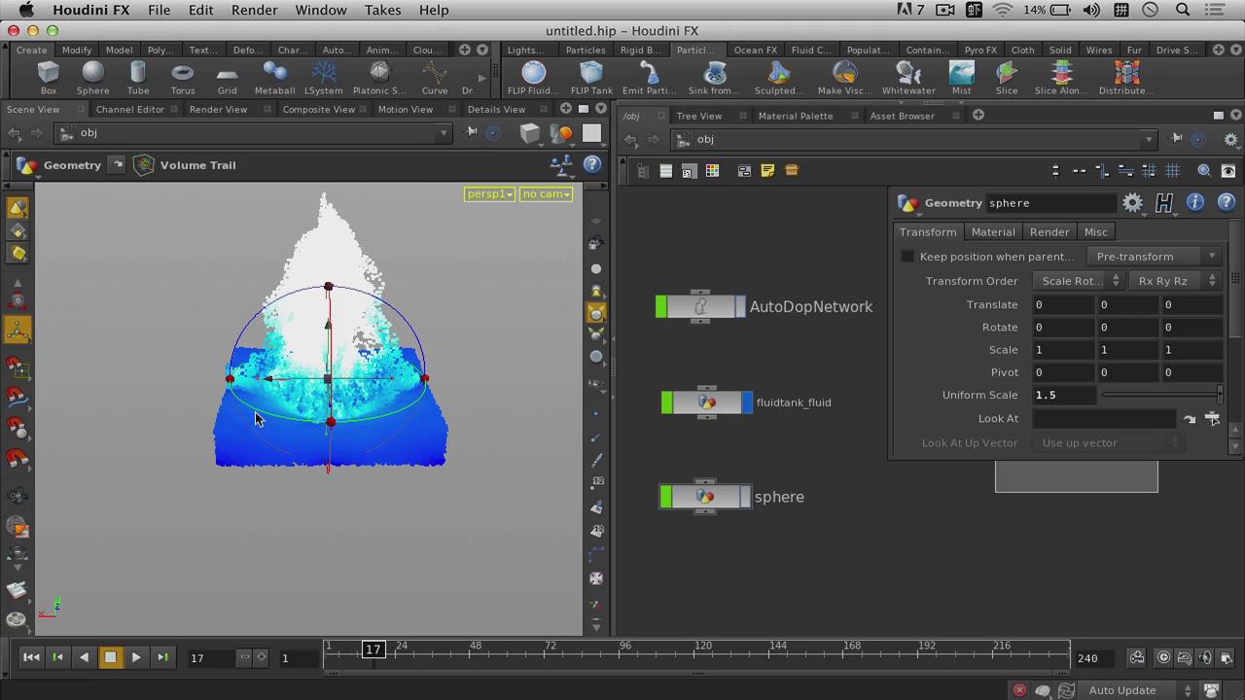
Task: Open macOS Spotlight search
Action: pos(1183,10)
